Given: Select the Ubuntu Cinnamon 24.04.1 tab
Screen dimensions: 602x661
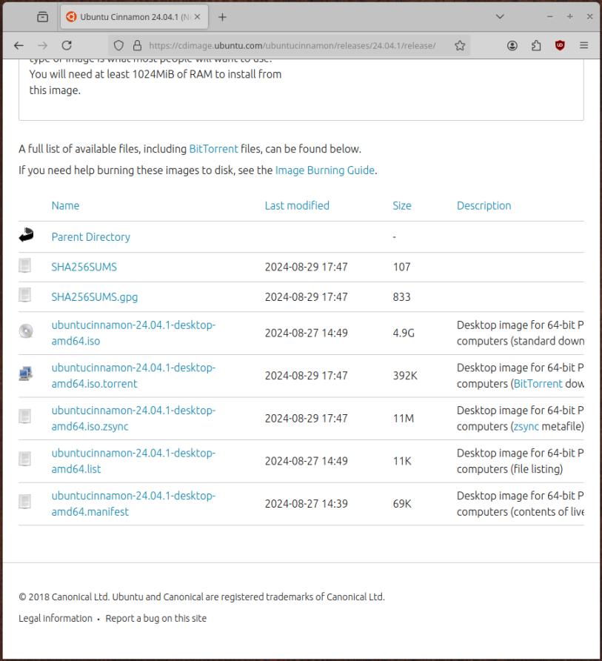Looking at the screenshot, I should (x=134, y=17).
